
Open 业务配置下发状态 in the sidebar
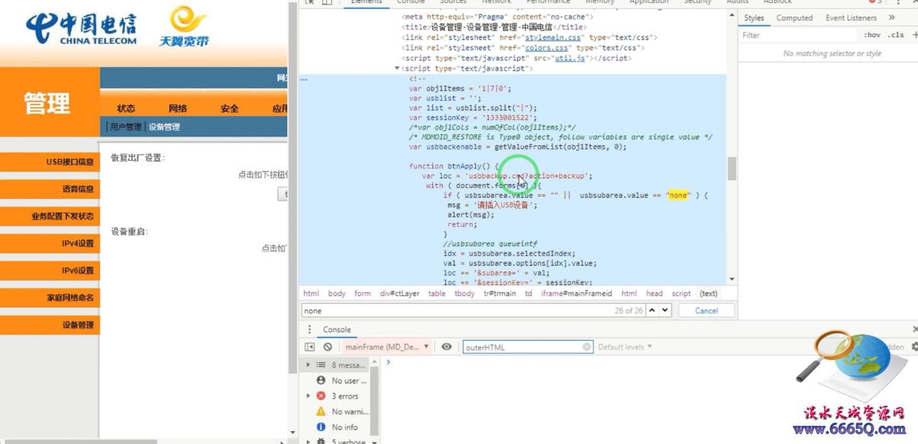coord(50,216)
